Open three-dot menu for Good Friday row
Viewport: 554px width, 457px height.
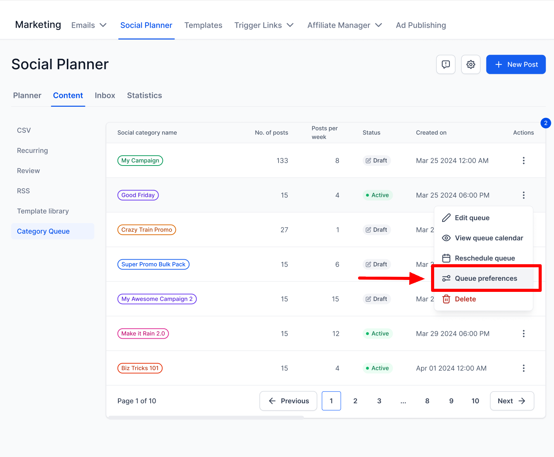523,195
